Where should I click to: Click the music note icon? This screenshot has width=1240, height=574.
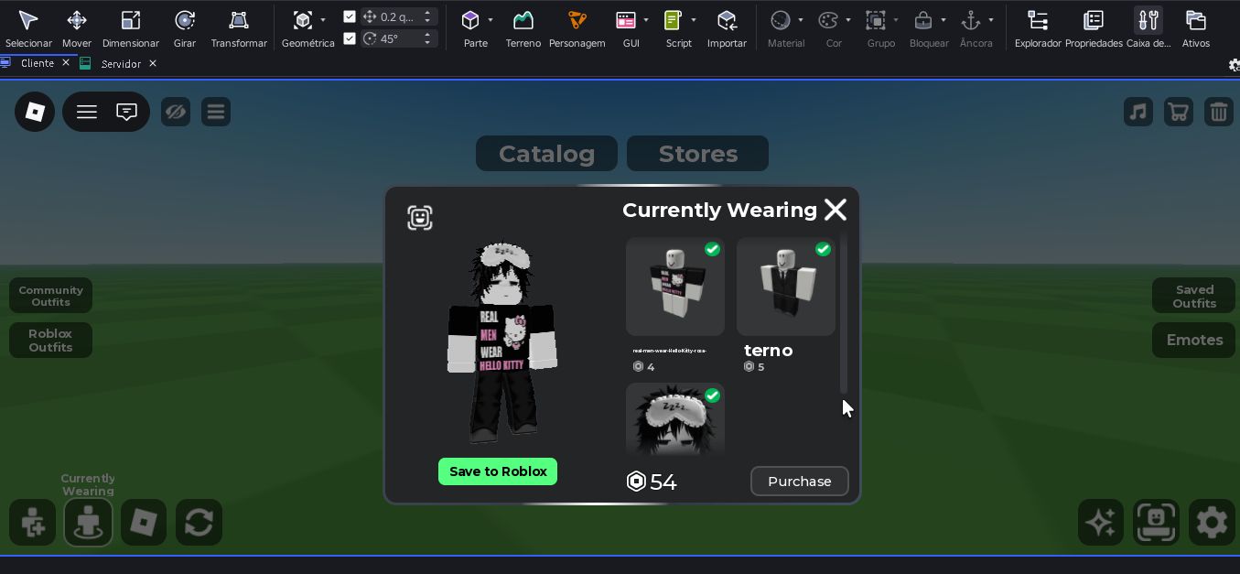click(1138, 112)
